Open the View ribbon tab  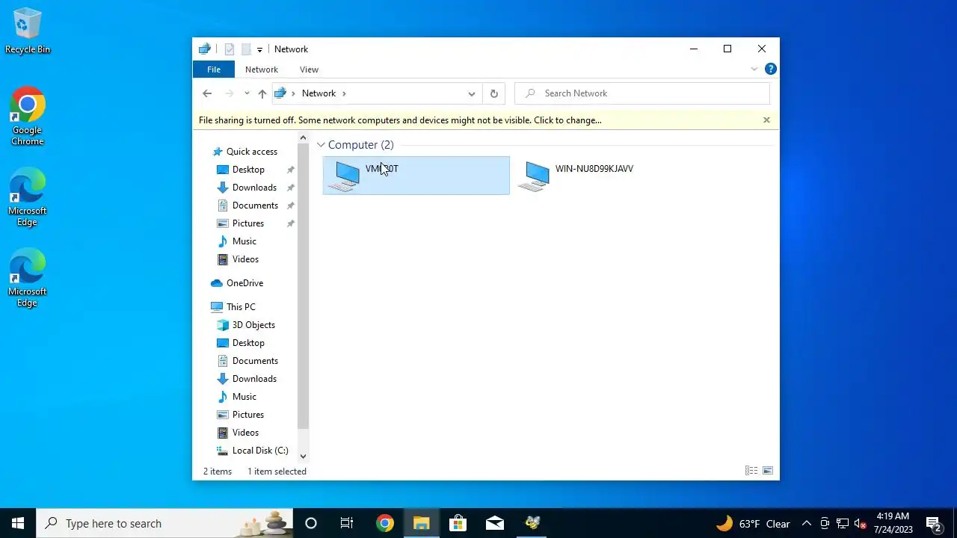tap(309, 69)
